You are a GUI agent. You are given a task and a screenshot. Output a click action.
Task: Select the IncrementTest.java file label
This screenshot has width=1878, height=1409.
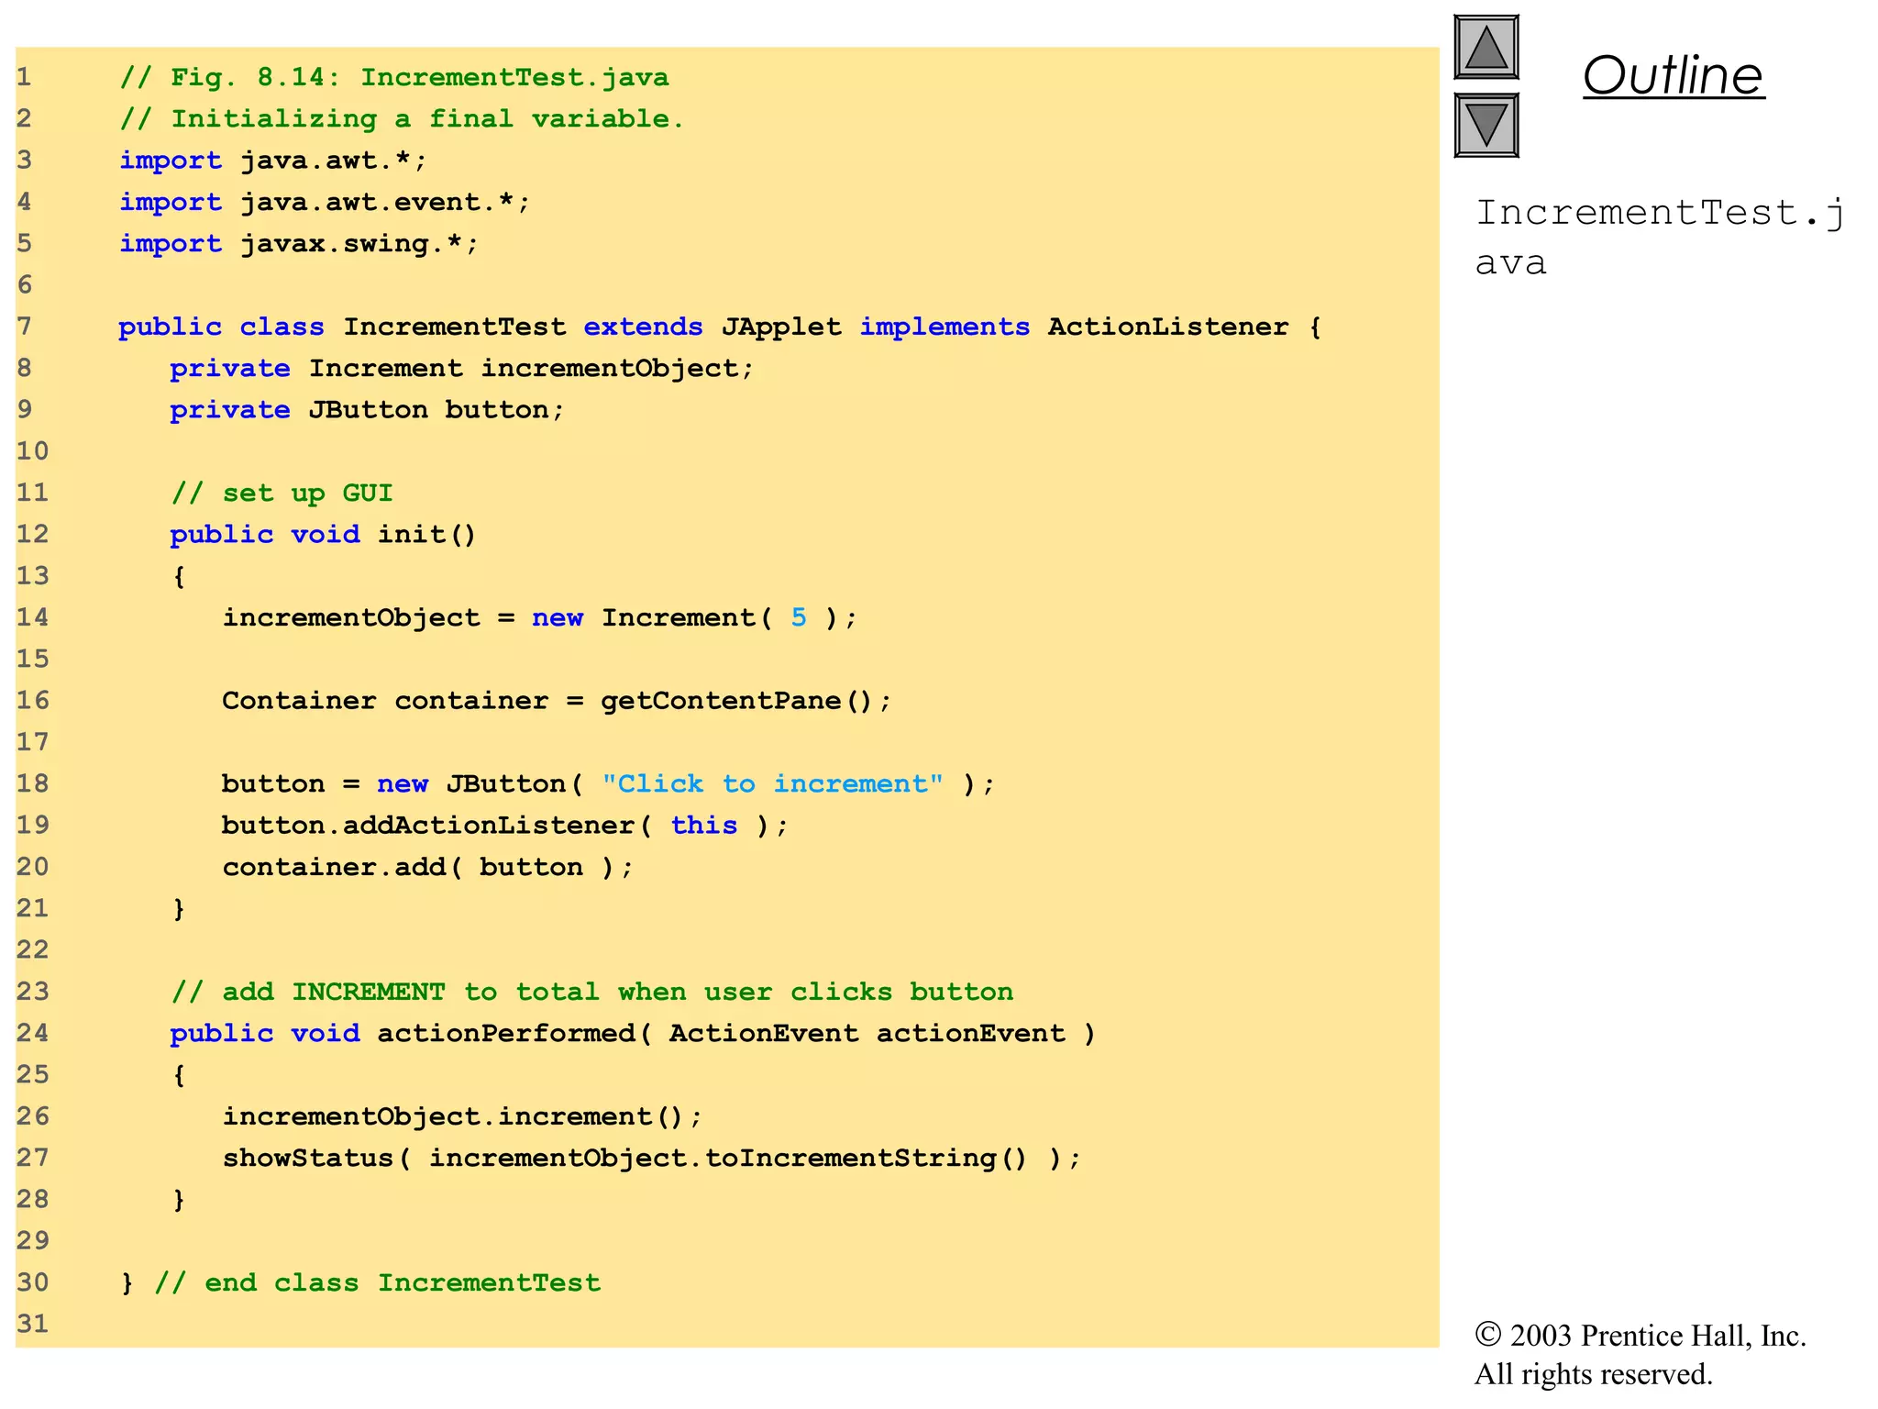[1660, 237]
